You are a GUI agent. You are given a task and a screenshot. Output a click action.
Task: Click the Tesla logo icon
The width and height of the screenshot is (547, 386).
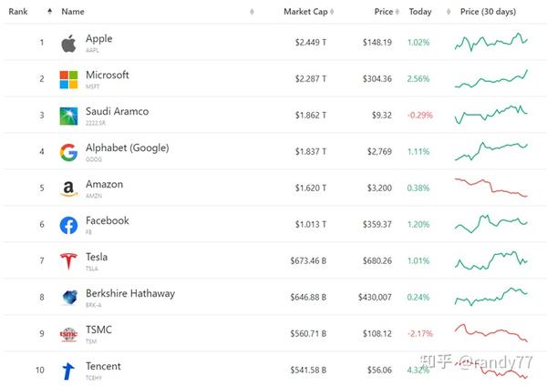[x=68, y=261]
